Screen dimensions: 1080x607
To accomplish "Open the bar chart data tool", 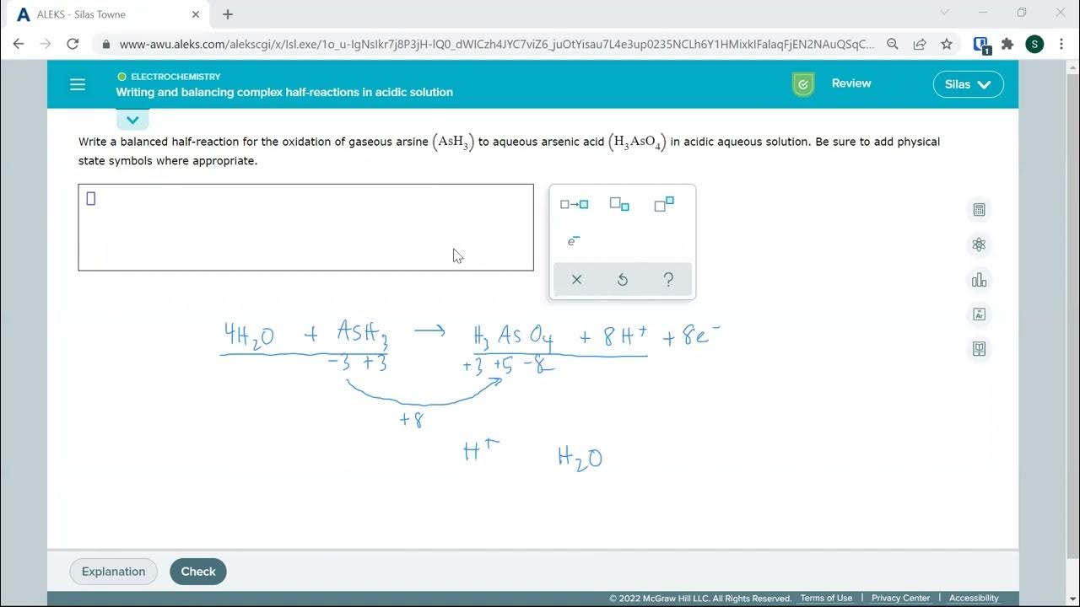I will click(979, 280).
